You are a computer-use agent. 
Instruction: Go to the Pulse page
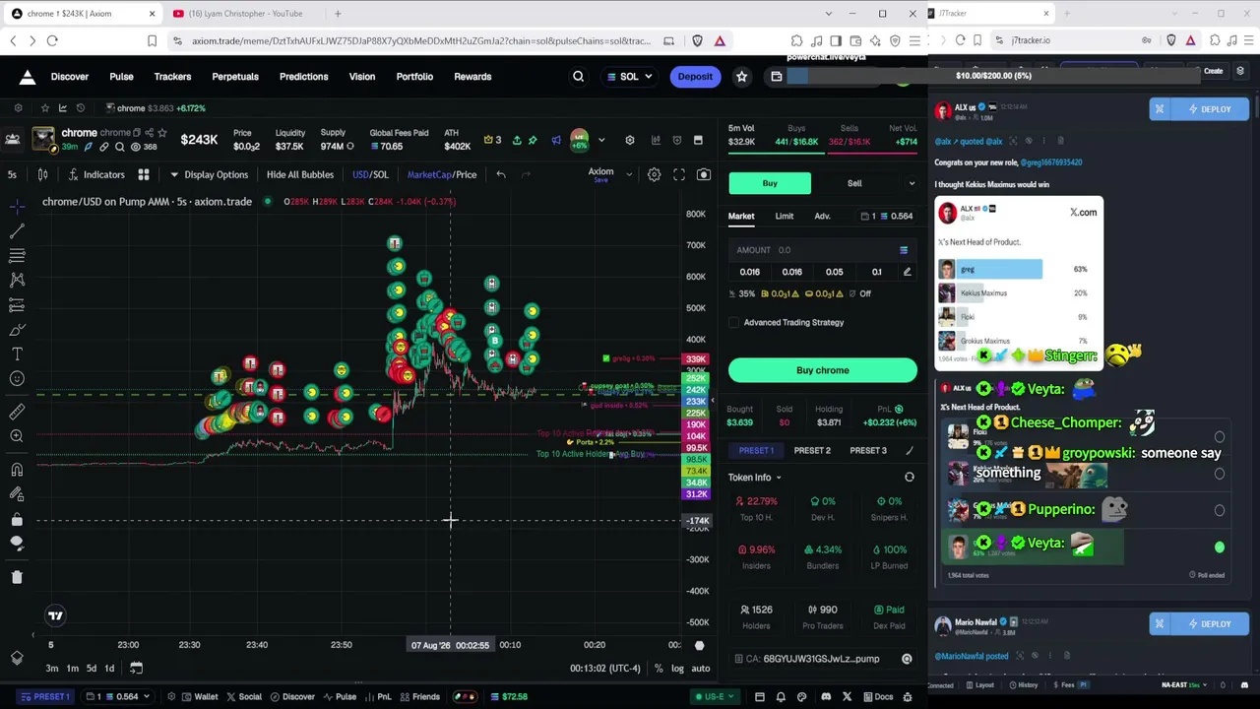[121, 77]
